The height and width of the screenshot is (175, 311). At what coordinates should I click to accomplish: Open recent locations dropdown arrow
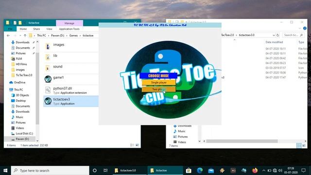coord(20,35)
